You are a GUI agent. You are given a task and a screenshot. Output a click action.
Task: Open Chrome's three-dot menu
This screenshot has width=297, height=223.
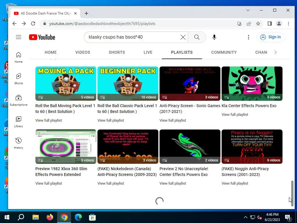coord(288,24)
